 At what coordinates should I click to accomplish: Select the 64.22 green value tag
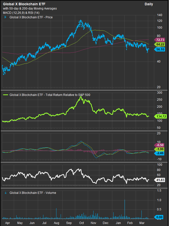(160, 44)
